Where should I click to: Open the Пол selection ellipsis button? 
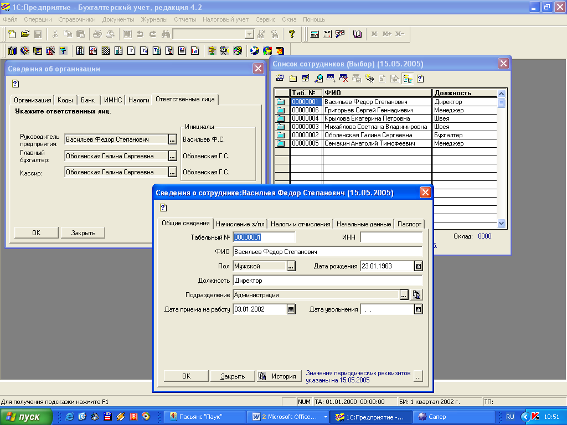pos(291,266)
